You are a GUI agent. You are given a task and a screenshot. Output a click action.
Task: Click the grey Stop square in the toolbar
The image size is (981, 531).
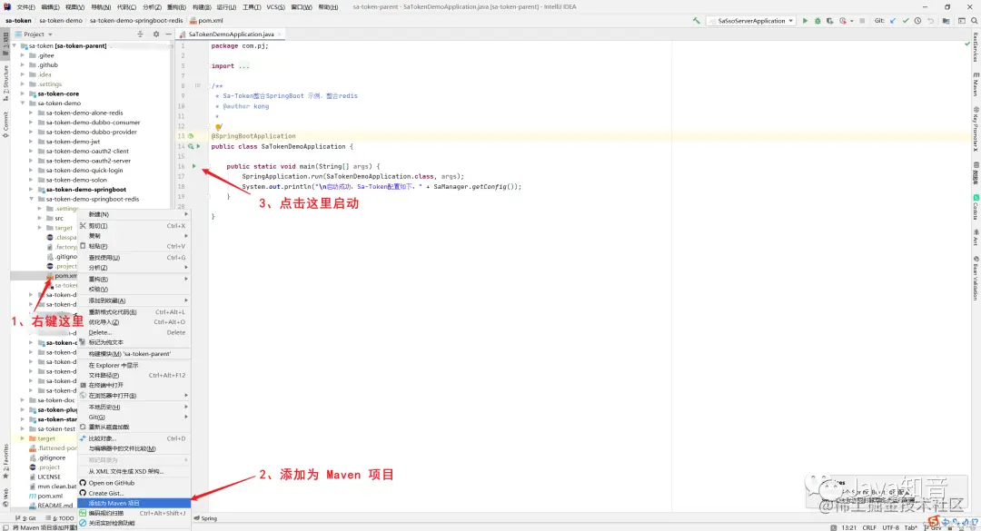[x=862, y=21]
